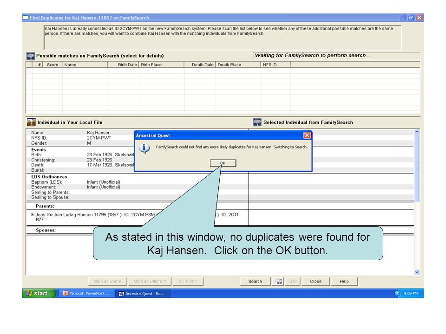Switch to Microsoft PowerPoint in taskbar

point(87,293)
